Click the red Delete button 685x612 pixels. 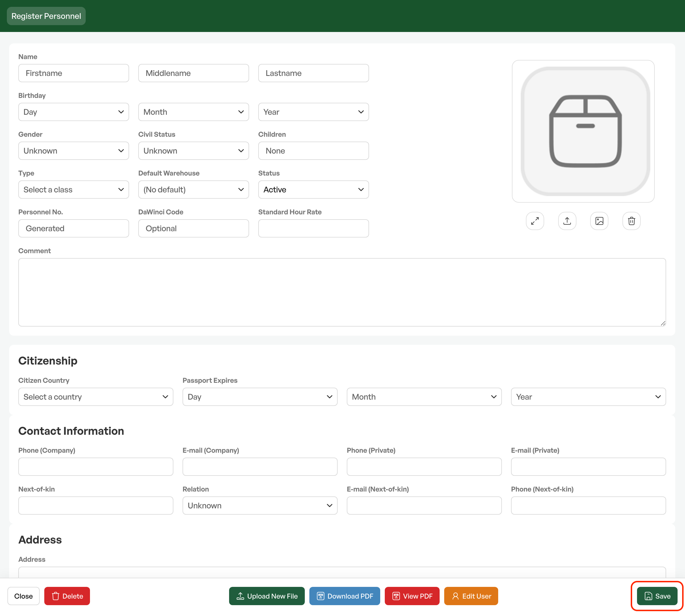[67, 596]
